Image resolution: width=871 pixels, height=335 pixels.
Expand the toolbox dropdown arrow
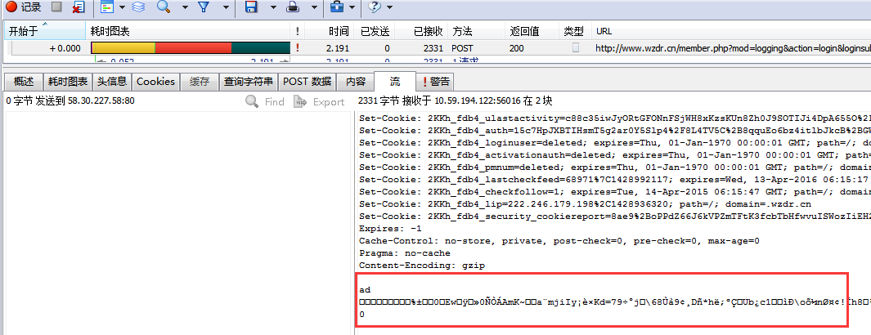tap(352, 7)
